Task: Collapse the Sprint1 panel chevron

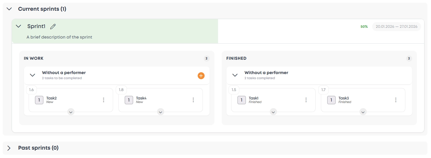Action: point(19,26)
